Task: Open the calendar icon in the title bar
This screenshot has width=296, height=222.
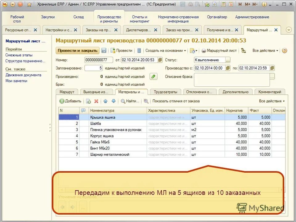Action: pos(231,4)
